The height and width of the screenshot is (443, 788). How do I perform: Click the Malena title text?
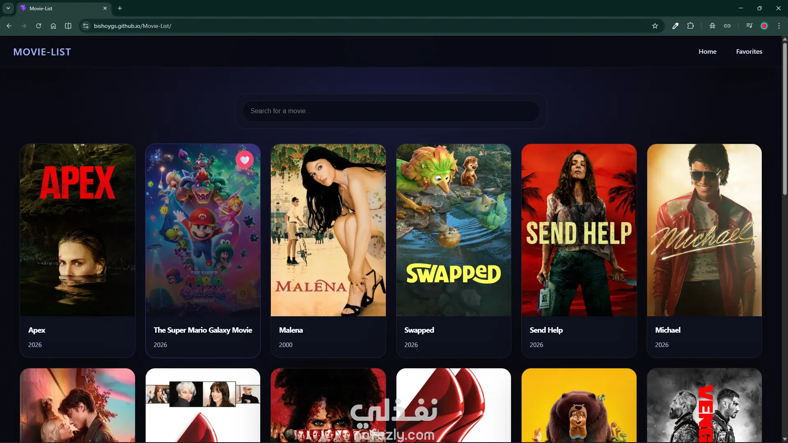(291, 330)
